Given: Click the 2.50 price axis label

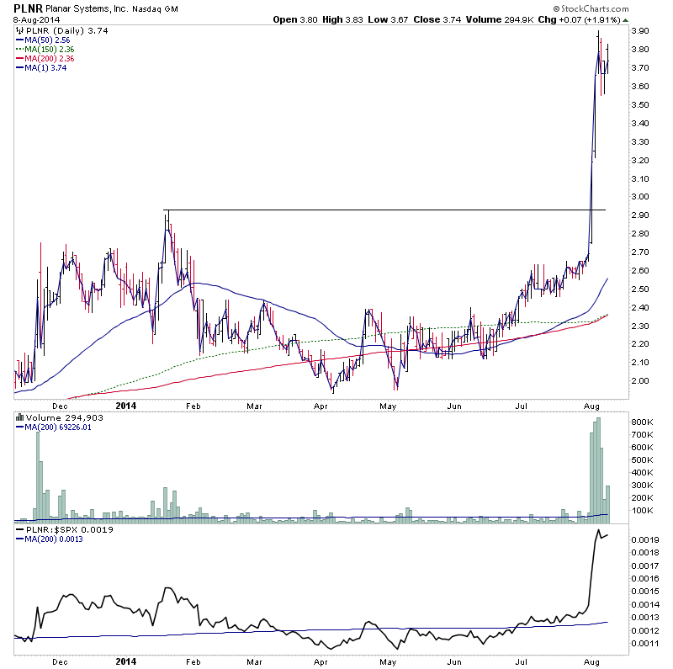Looking at the screenshot, I should (x=640, y=289).
